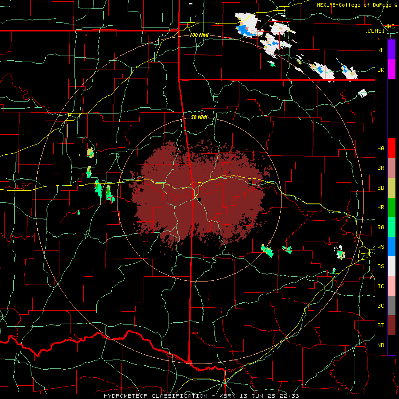
Task: Select the white DS legend swatch
Action: tap(391, 266)
